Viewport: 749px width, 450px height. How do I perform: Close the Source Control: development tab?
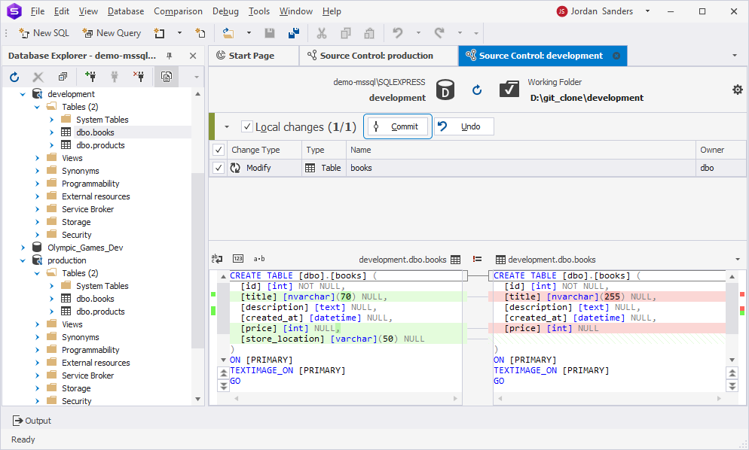coord(616,56)
